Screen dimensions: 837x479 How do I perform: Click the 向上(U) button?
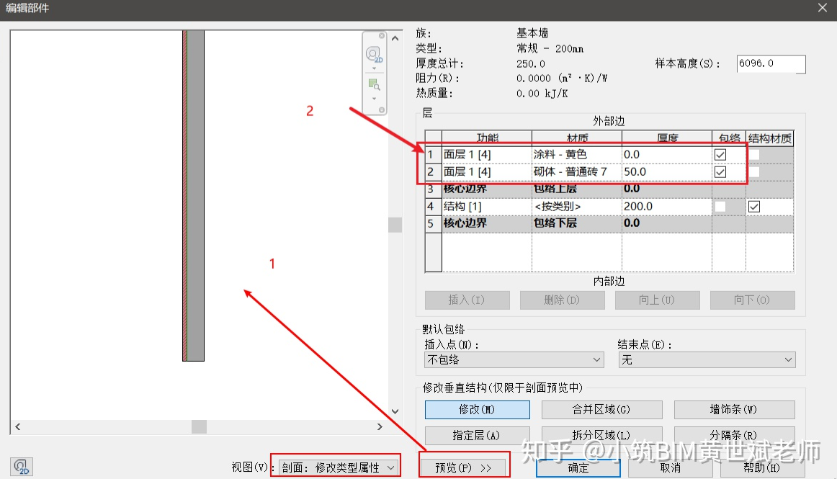tap(657, 300)
